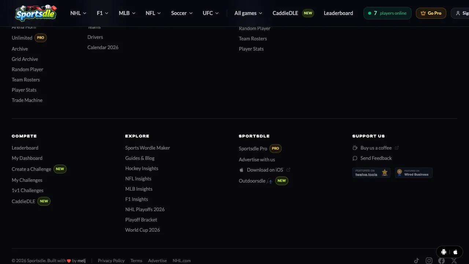Open Outdoorsdle link
The width and height of the screenshot is (469, 264).
click(x=263, y=181)
